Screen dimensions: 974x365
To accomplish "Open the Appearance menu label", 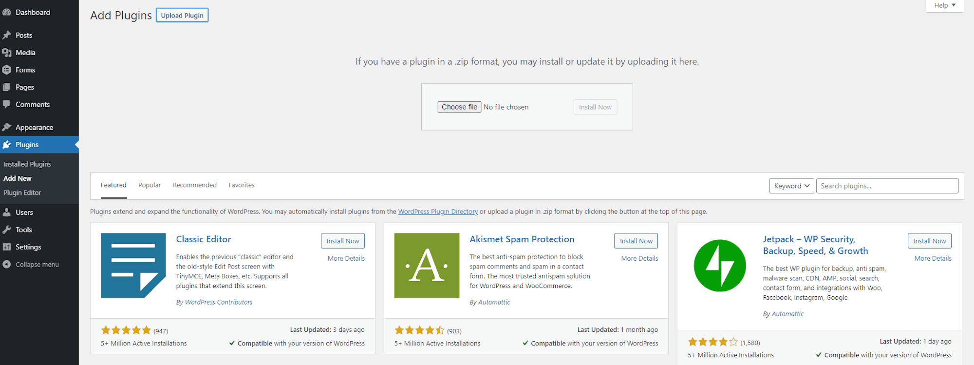I will 35,127.
